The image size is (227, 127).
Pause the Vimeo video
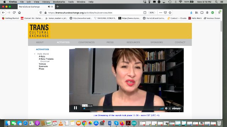(x=76, y=108)
